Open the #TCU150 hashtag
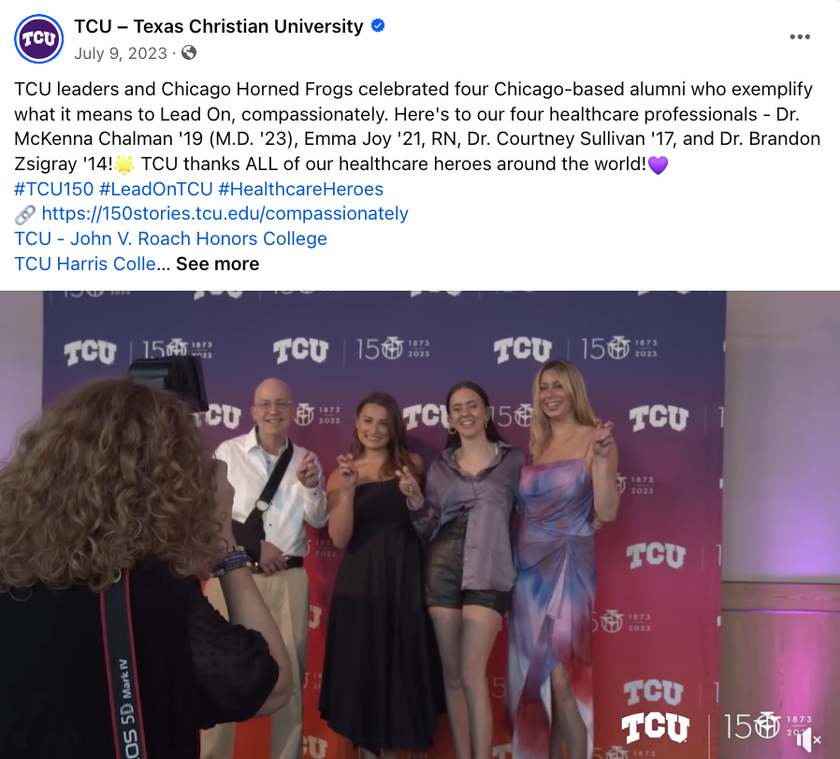Image resolution: width=840 pixels, height=759 pixels. pyautogui.click(x=54, y=189)
